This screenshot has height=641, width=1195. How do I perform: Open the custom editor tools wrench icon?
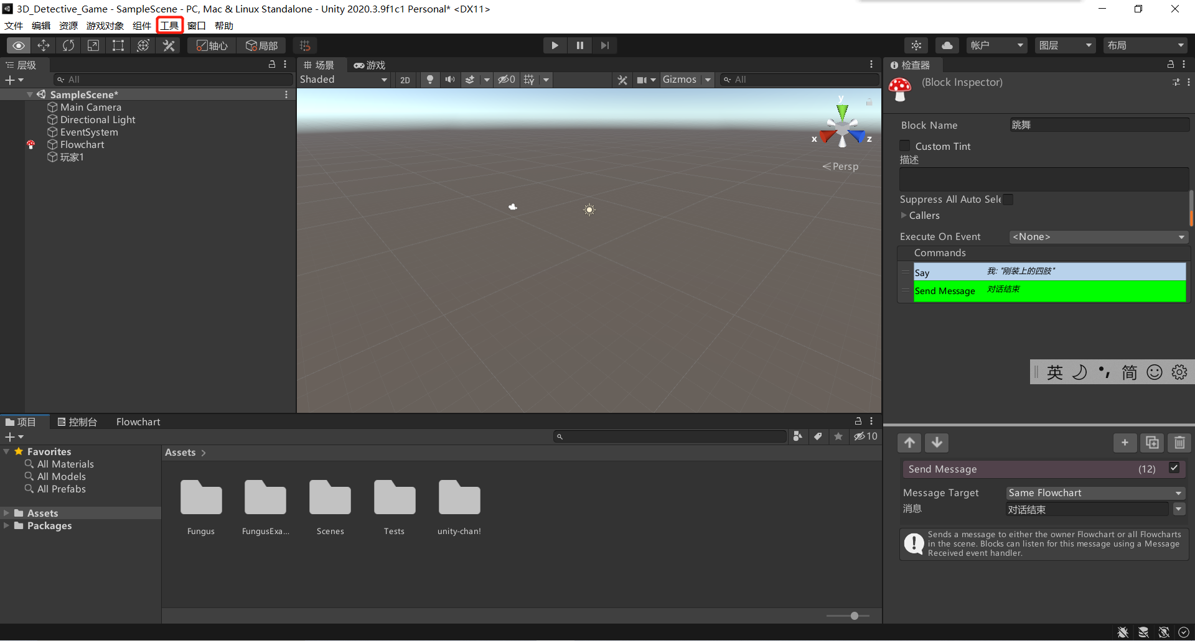pyautogui.click(x=169, y=45)
